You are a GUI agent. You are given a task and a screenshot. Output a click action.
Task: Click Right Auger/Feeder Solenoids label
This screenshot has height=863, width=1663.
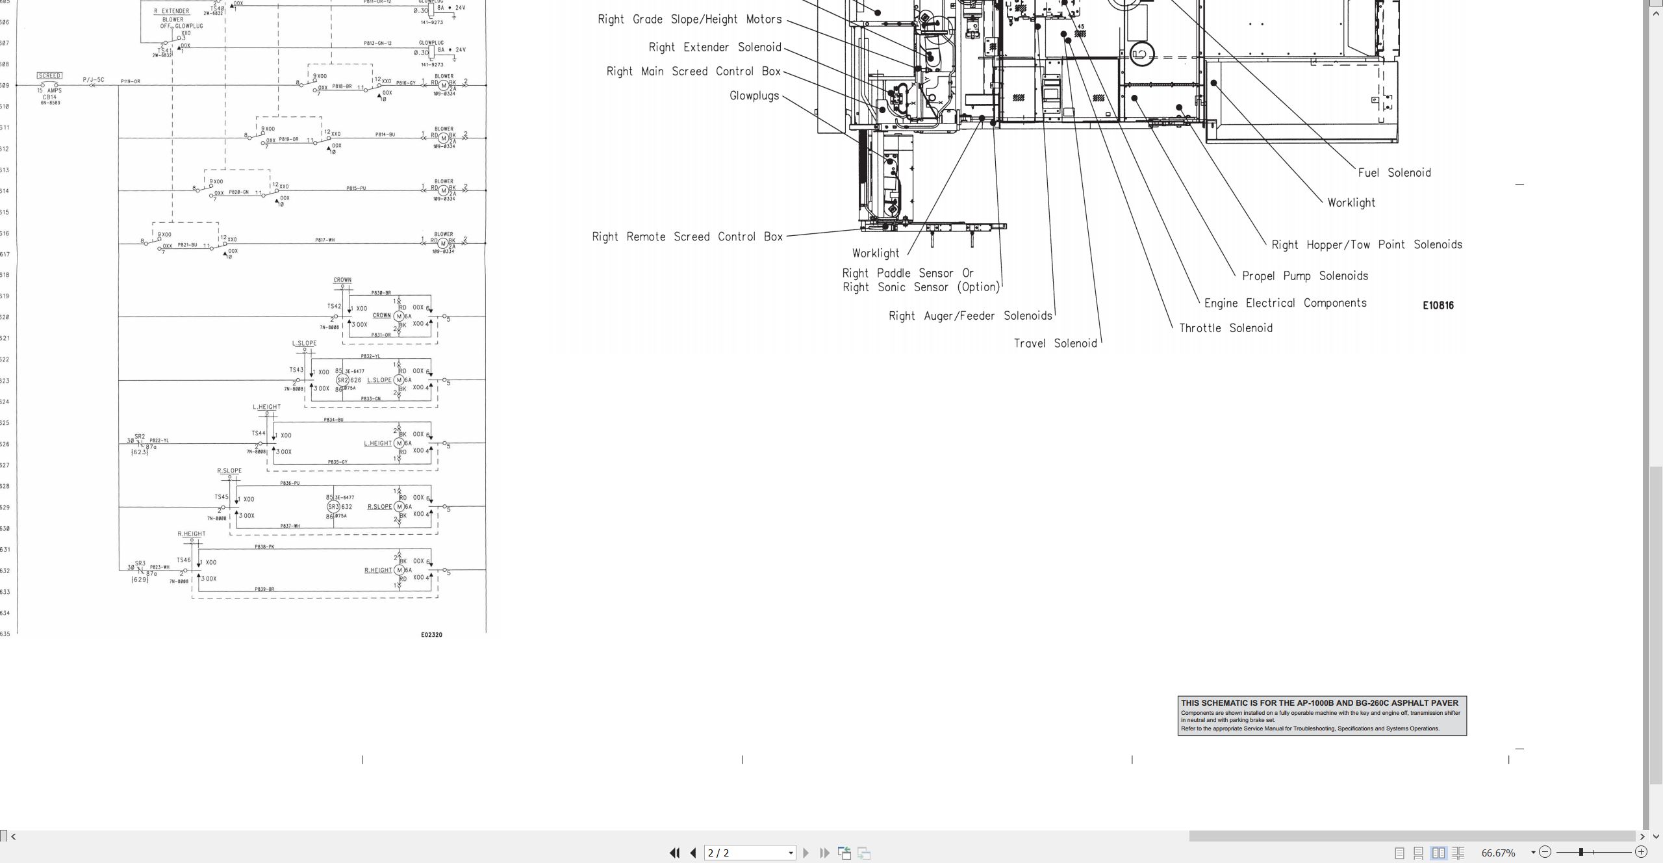pyautogui.click(x=970, y=316)
